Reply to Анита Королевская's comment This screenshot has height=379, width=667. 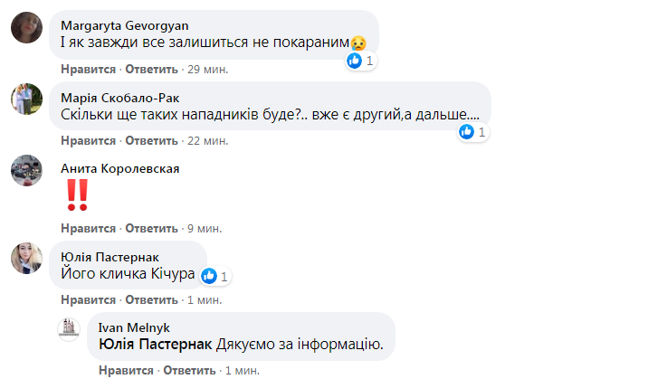coord(150,227)
